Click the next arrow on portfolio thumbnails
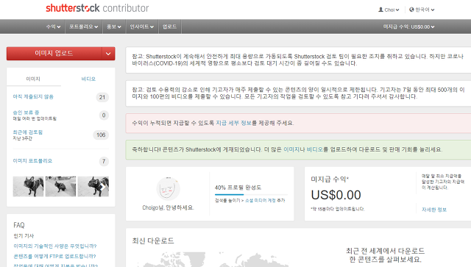471x267 pixels. pyautogui.click(x=102, y=187)
